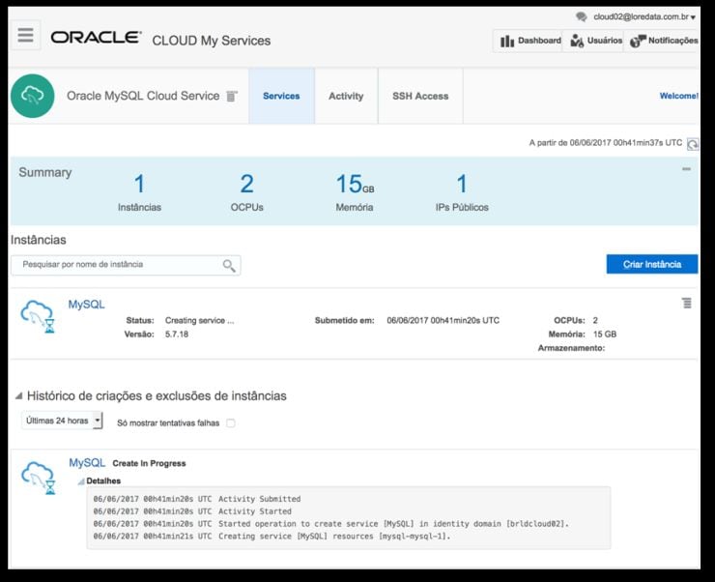Viewport: 715px width, 582px height.
Task: Click the 'Criar Instância' button
Action: pos(651,264)
